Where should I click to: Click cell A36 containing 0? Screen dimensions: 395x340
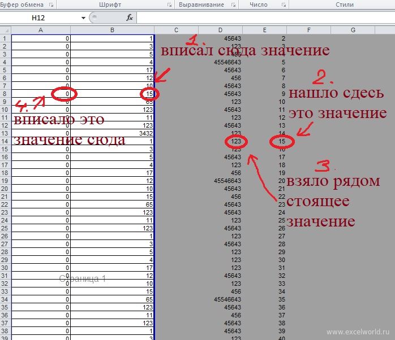(x=41, y=315)
